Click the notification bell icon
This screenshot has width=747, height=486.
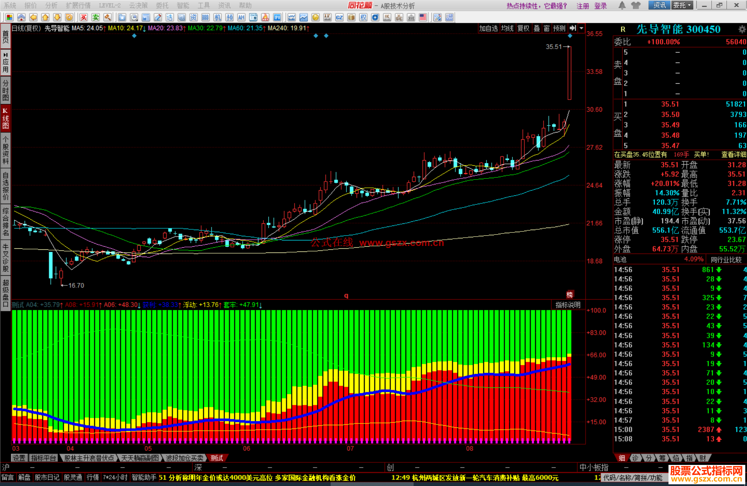pos(622,6)
